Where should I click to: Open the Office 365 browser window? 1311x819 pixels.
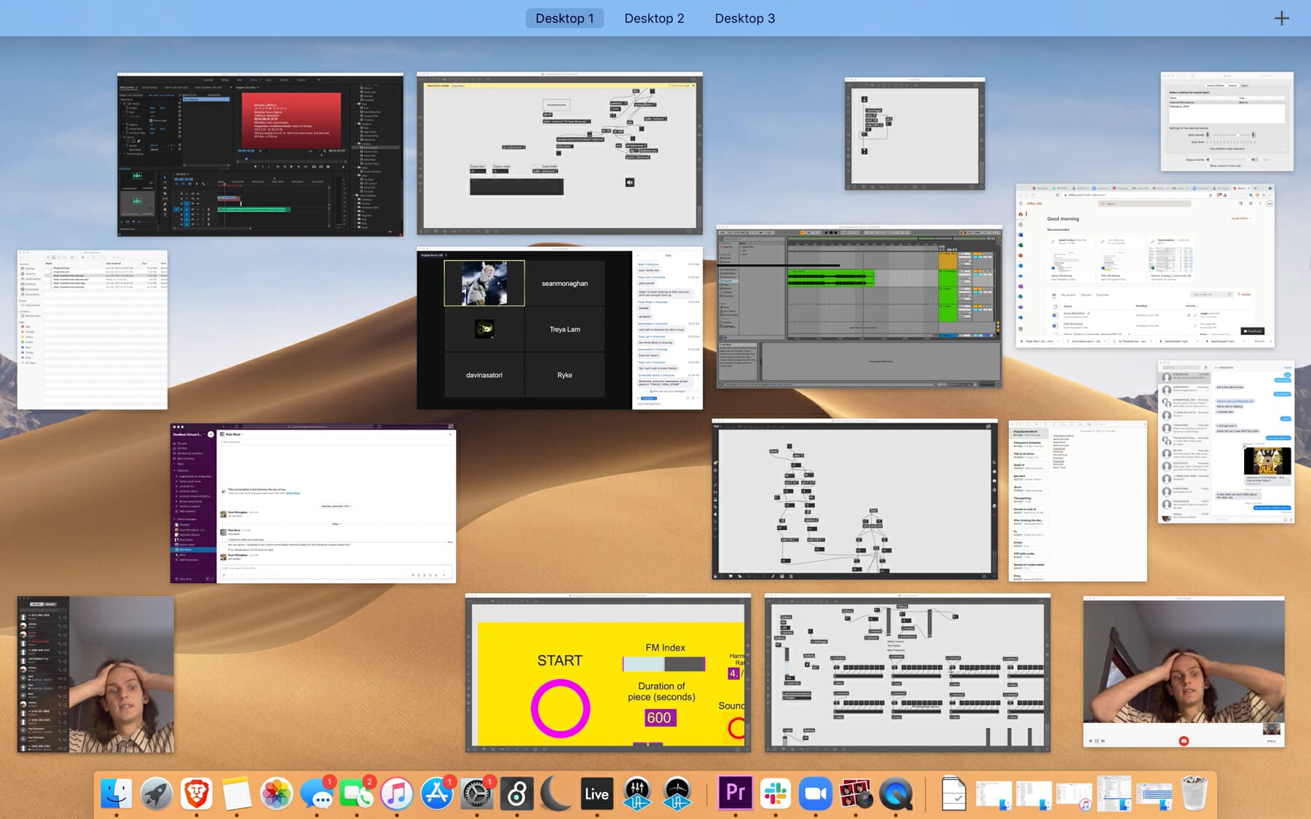(x=1145, y=266)
